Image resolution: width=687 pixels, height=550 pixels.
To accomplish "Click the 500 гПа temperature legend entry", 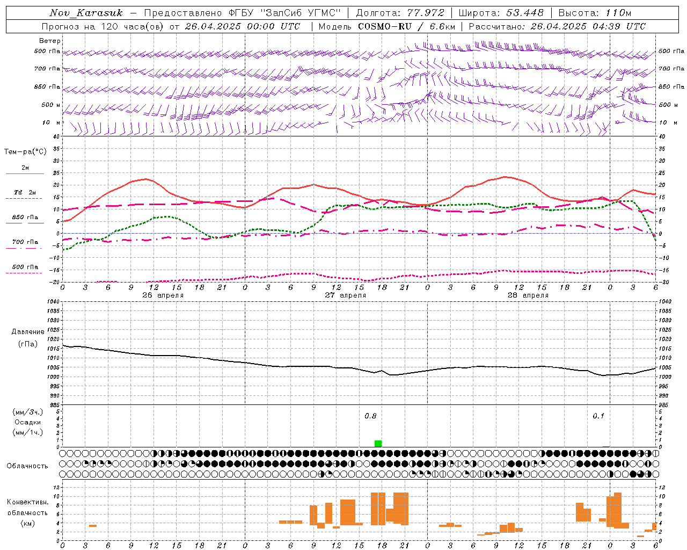I will pyautogui.click(x=25, y=269).
